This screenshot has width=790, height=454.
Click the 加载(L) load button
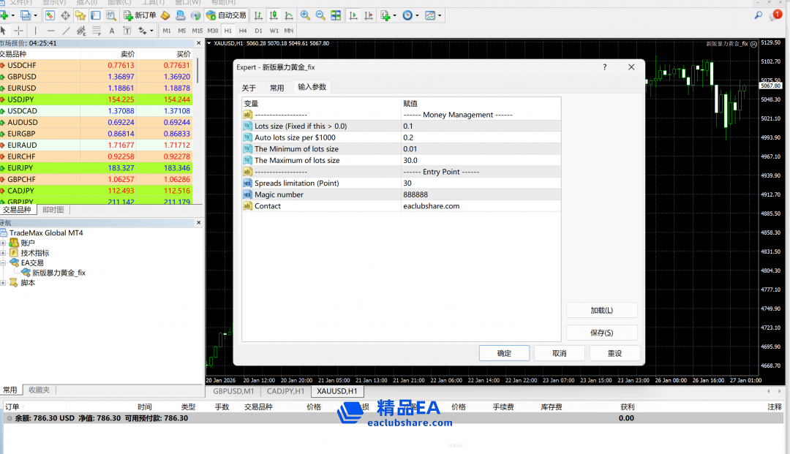pos(601,310)
